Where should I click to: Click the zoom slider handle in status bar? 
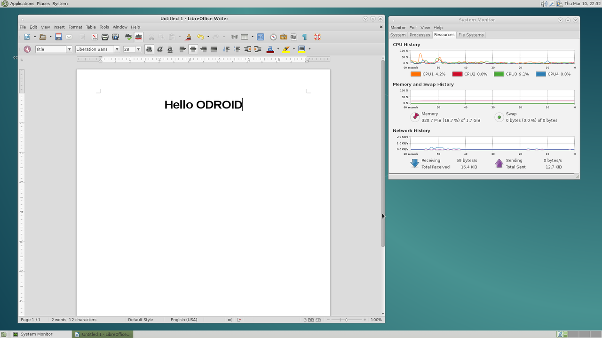[347, 320]
